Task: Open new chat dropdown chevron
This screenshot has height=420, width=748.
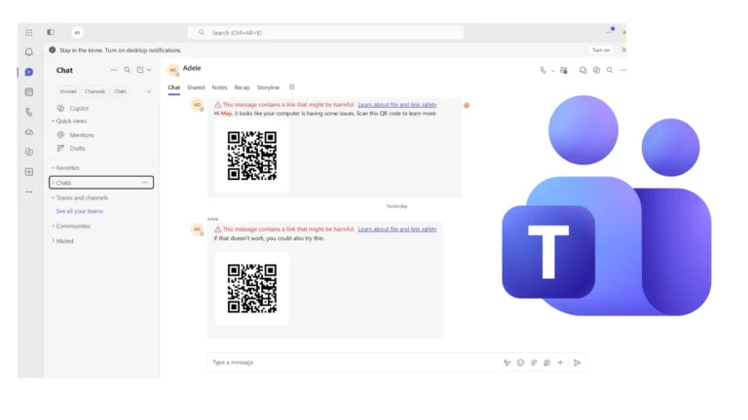Action: coord(149,70)
